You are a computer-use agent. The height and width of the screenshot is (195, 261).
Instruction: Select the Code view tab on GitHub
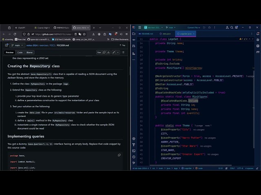coord(20,52)
